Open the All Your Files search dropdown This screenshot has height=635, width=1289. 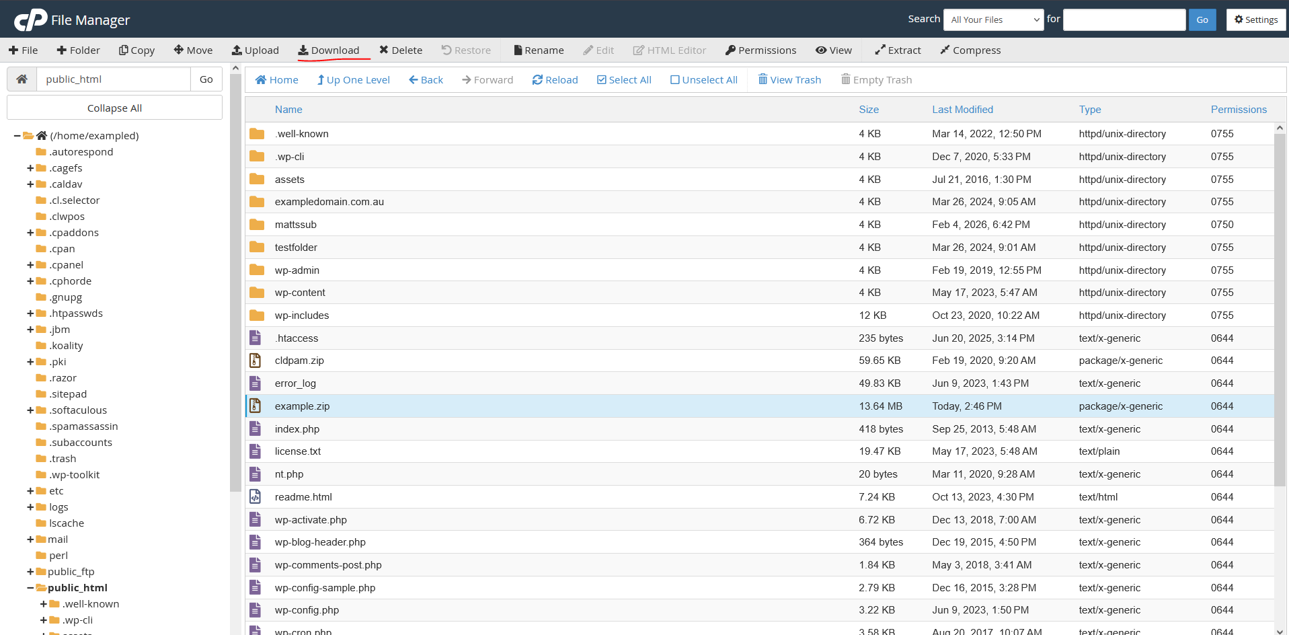pyautogui.click(x=992, y=20)
